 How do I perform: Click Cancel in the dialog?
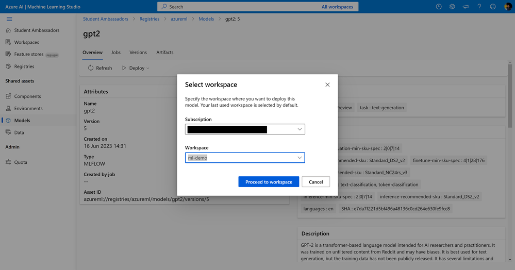(x=315, y=182)
